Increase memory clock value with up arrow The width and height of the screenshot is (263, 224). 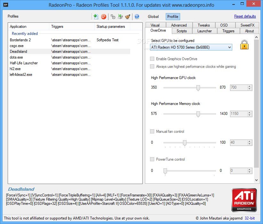[x=250, y=112]
